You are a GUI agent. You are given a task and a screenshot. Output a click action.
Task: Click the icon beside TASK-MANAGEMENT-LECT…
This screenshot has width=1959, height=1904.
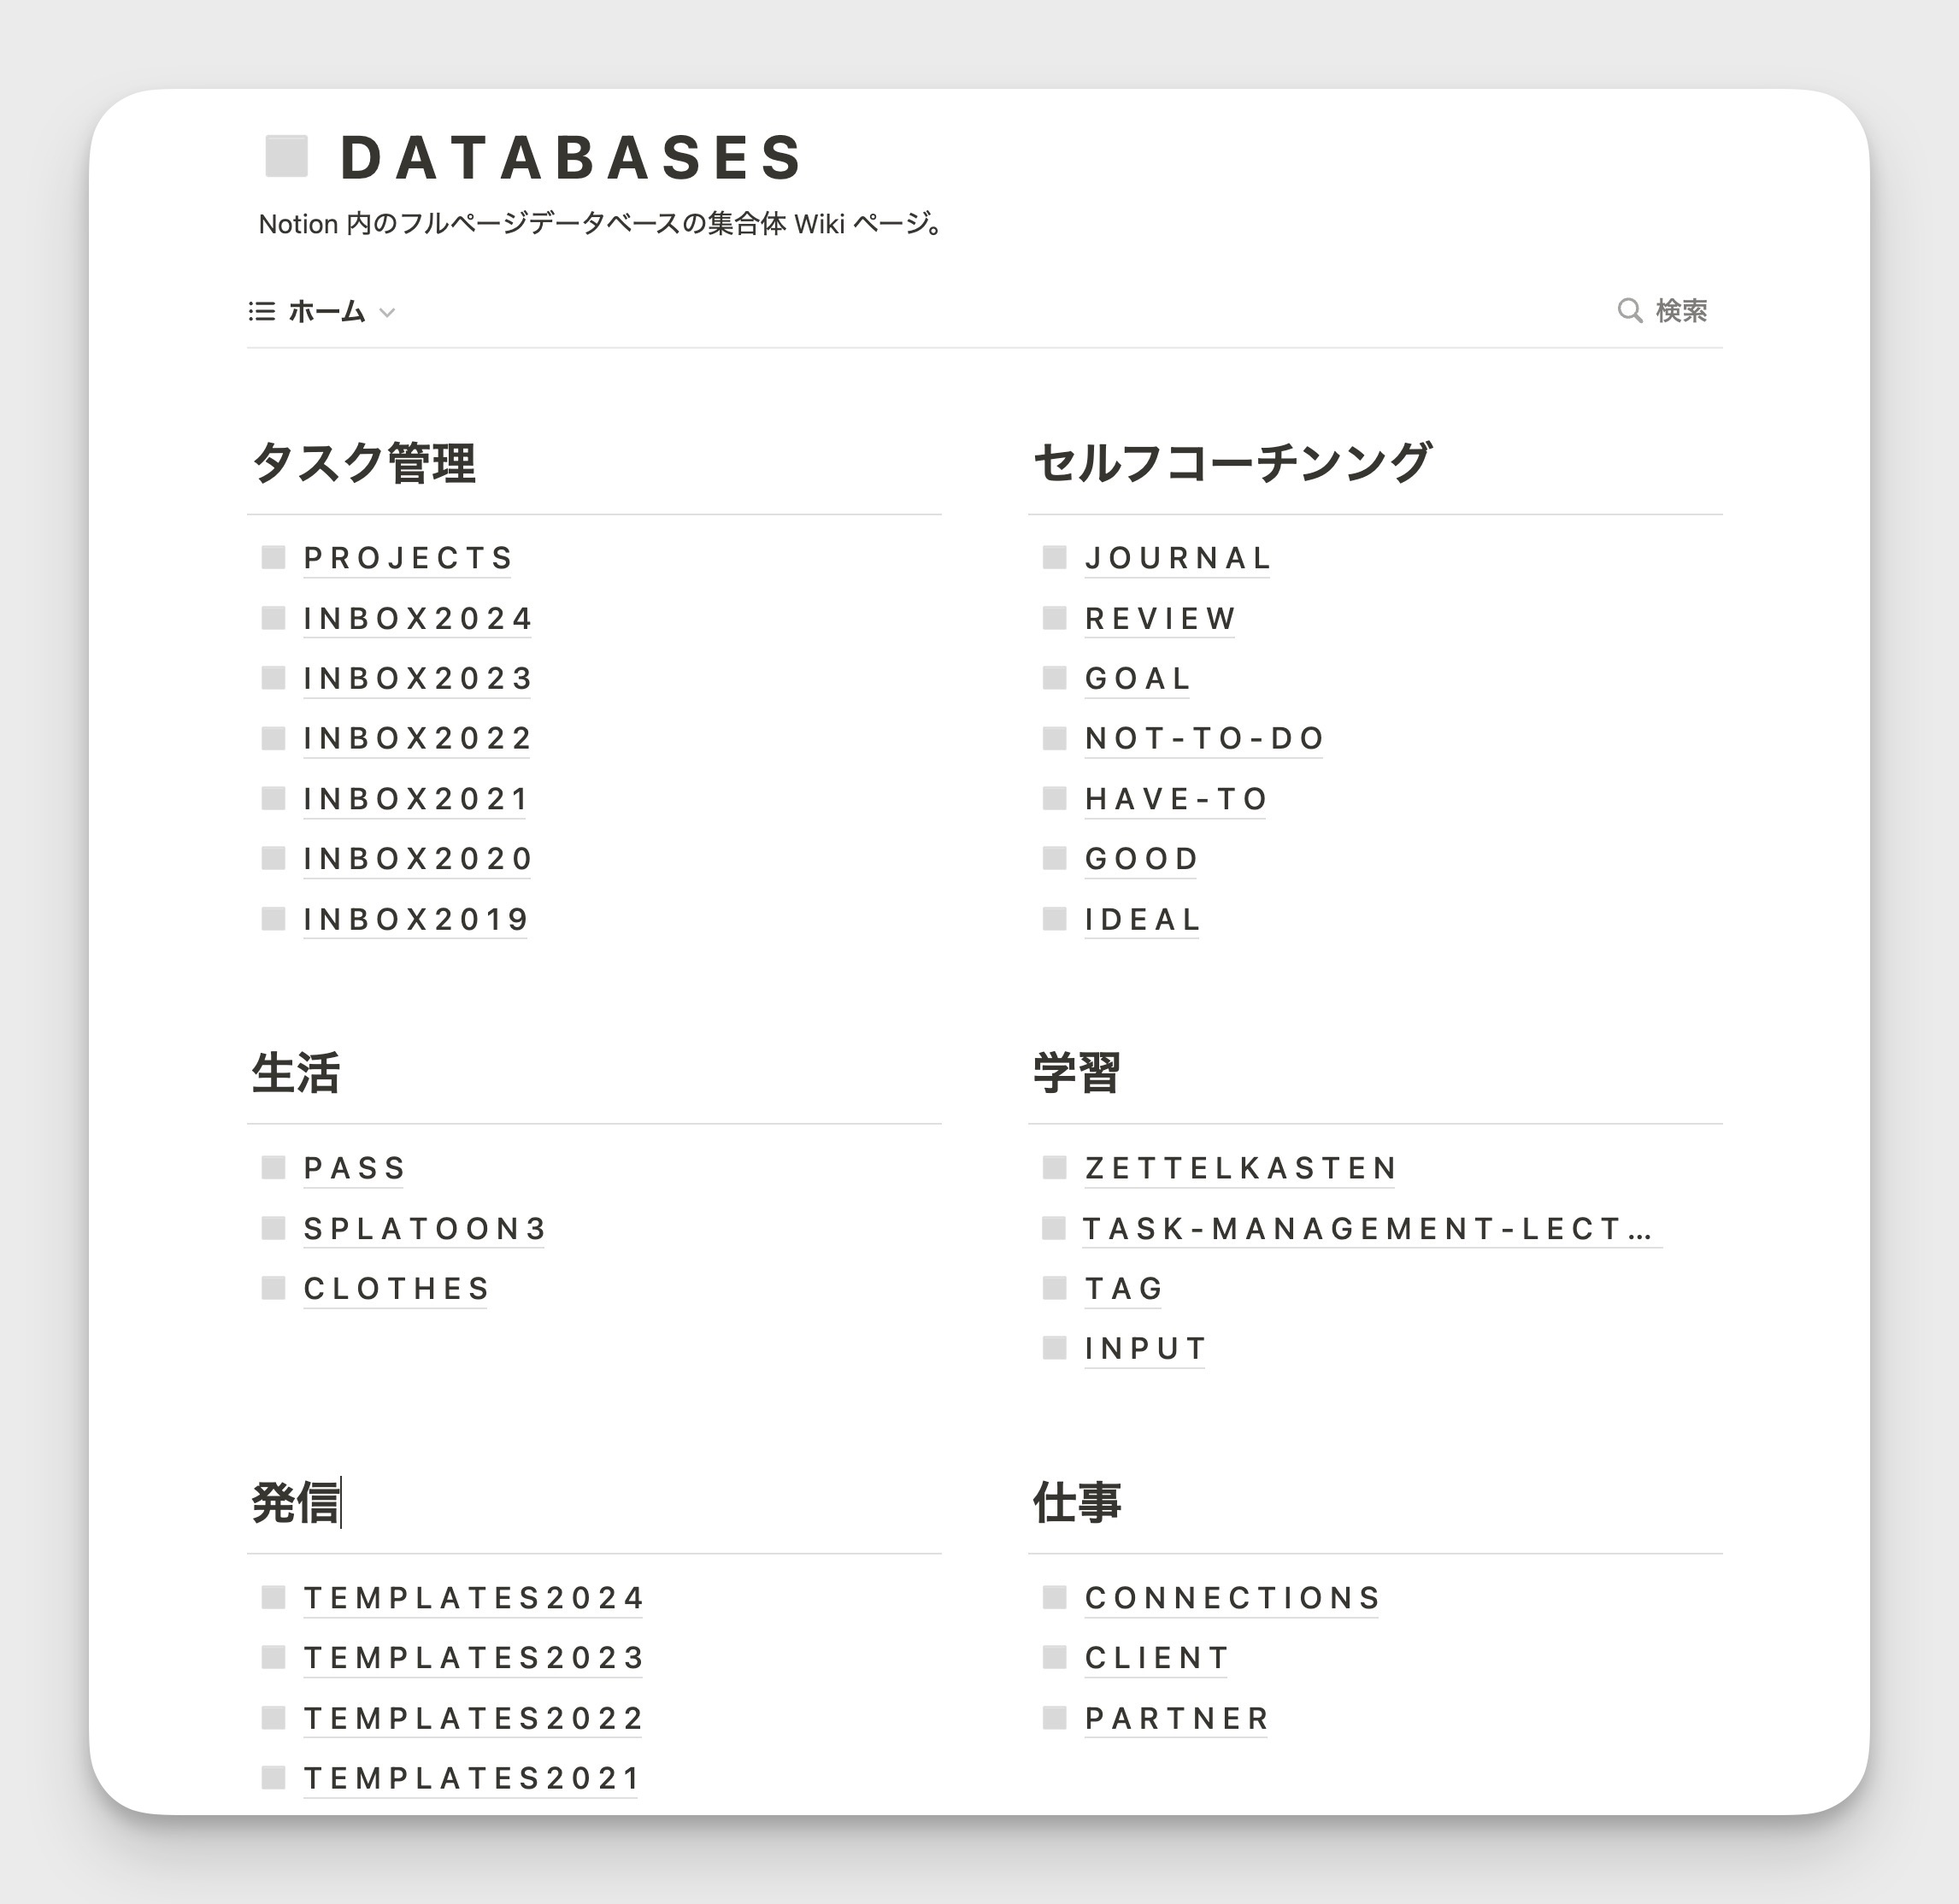(x=1054, y=1228)
